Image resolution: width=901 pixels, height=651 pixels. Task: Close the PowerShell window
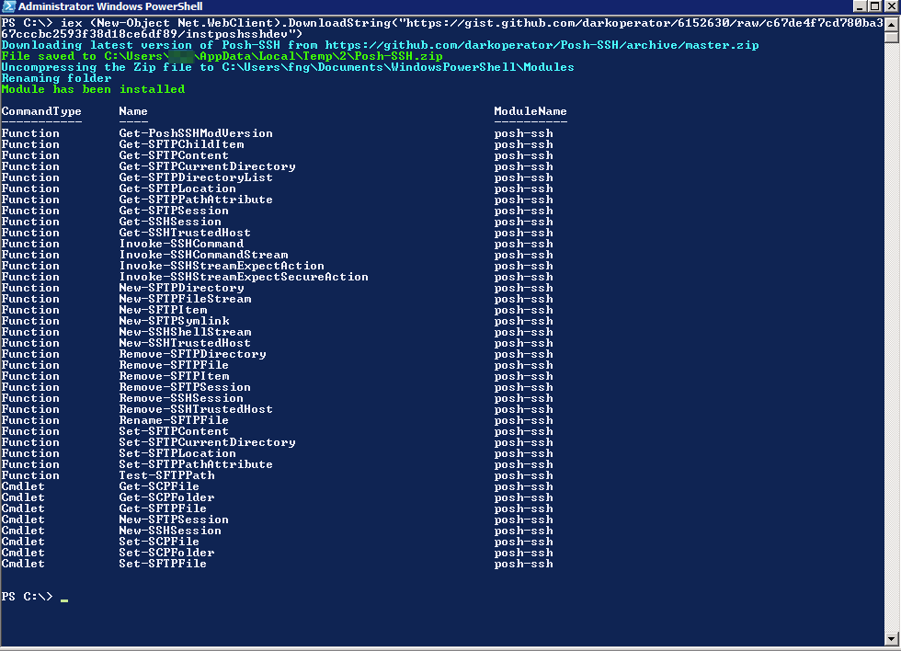(891, 6)
